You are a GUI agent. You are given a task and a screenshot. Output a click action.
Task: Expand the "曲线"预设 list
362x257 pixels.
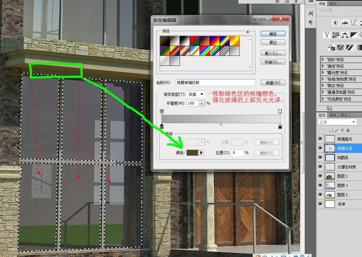323,66
